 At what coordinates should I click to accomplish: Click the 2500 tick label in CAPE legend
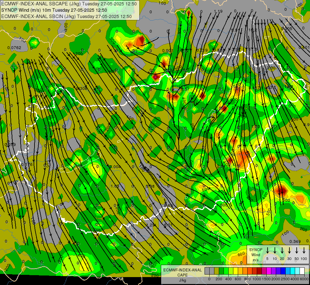click(x=285, y=279)
